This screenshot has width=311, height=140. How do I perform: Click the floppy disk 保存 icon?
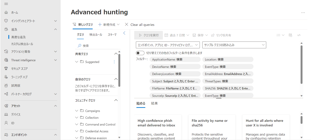[x=194, y=35]
